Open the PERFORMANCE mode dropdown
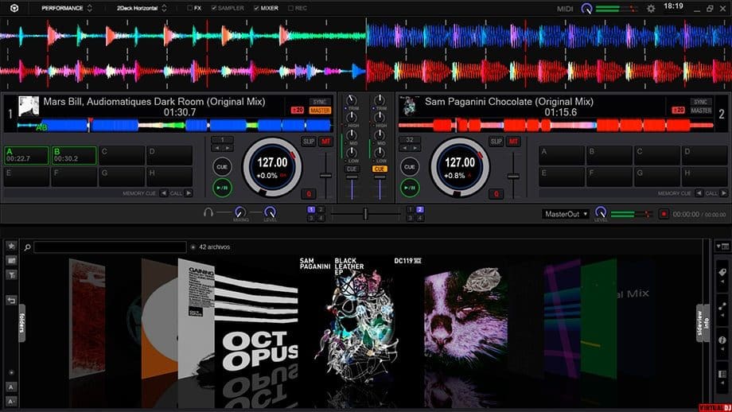Screen dimensions: 732x412 (x=67, y=8)
